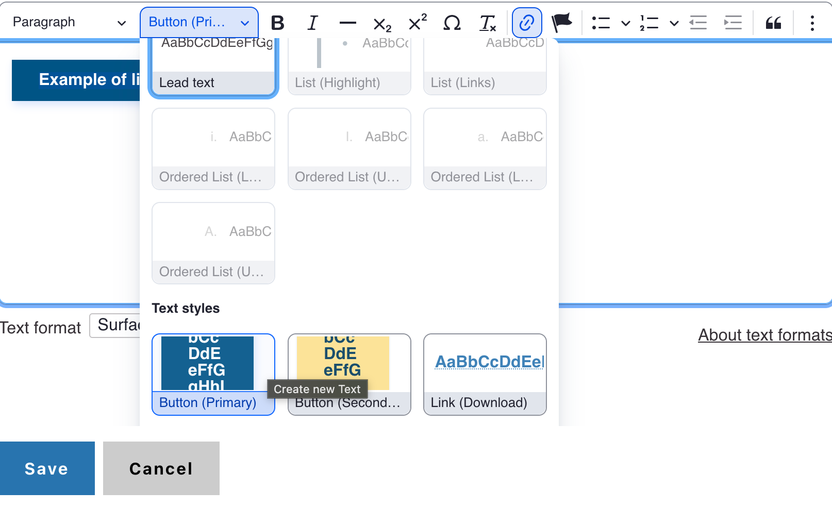
Task: Toggle the bulleted list button
Action: click(x=601, y=23)
